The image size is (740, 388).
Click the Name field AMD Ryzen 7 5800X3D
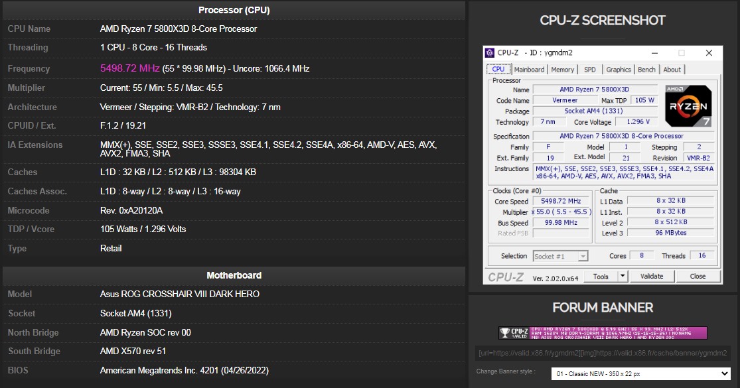pos(595,90)
